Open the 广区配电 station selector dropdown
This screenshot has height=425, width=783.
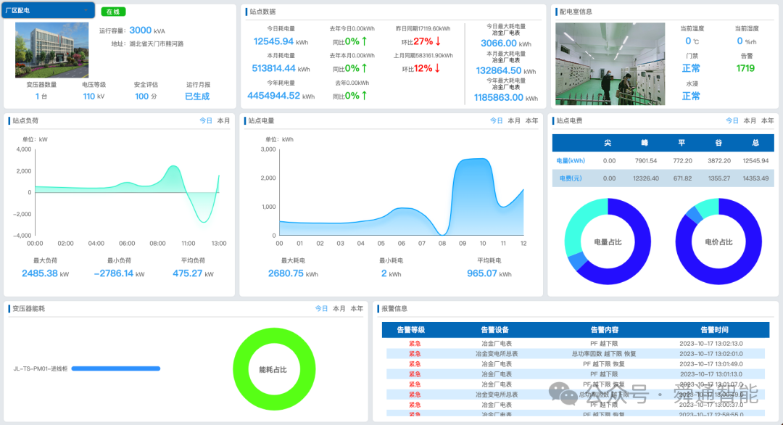click(47, 10)
